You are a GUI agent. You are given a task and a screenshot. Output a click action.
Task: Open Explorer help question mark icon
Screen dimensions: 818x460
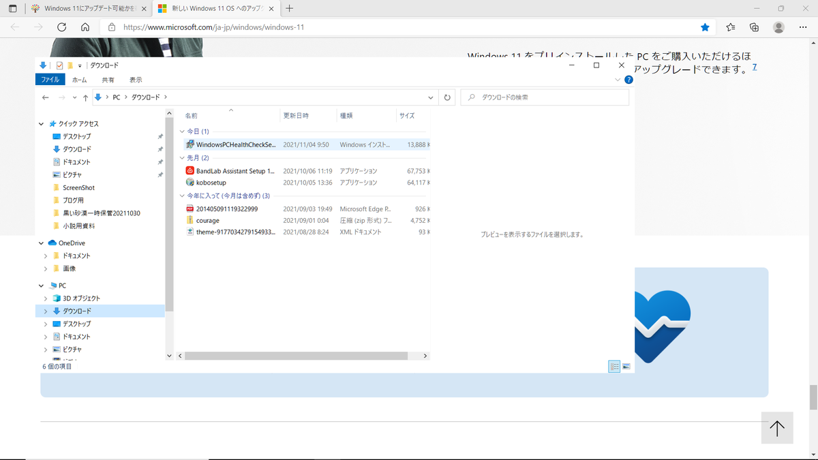(x=628, y=80)
